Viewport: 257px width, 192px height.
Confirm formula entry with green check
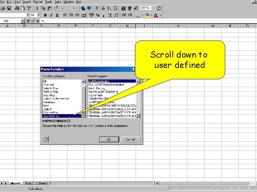(33, 21)
